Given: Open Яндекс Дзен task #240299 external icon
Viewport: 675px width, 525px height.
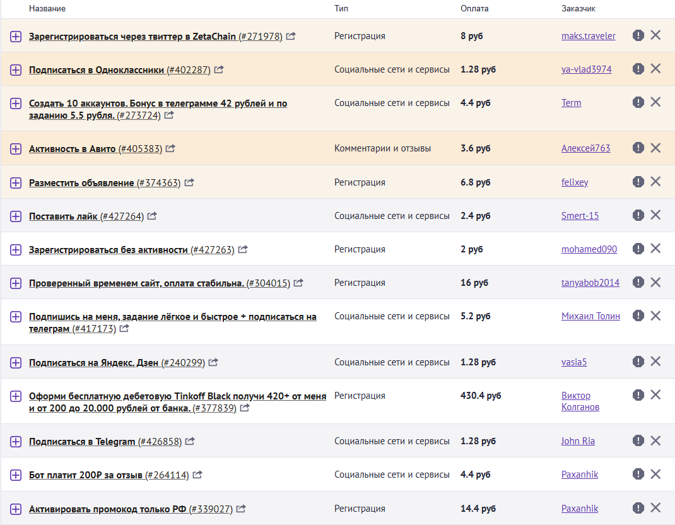Looking at the screenshot, I should pyautogui.click(x=213, y=362).
